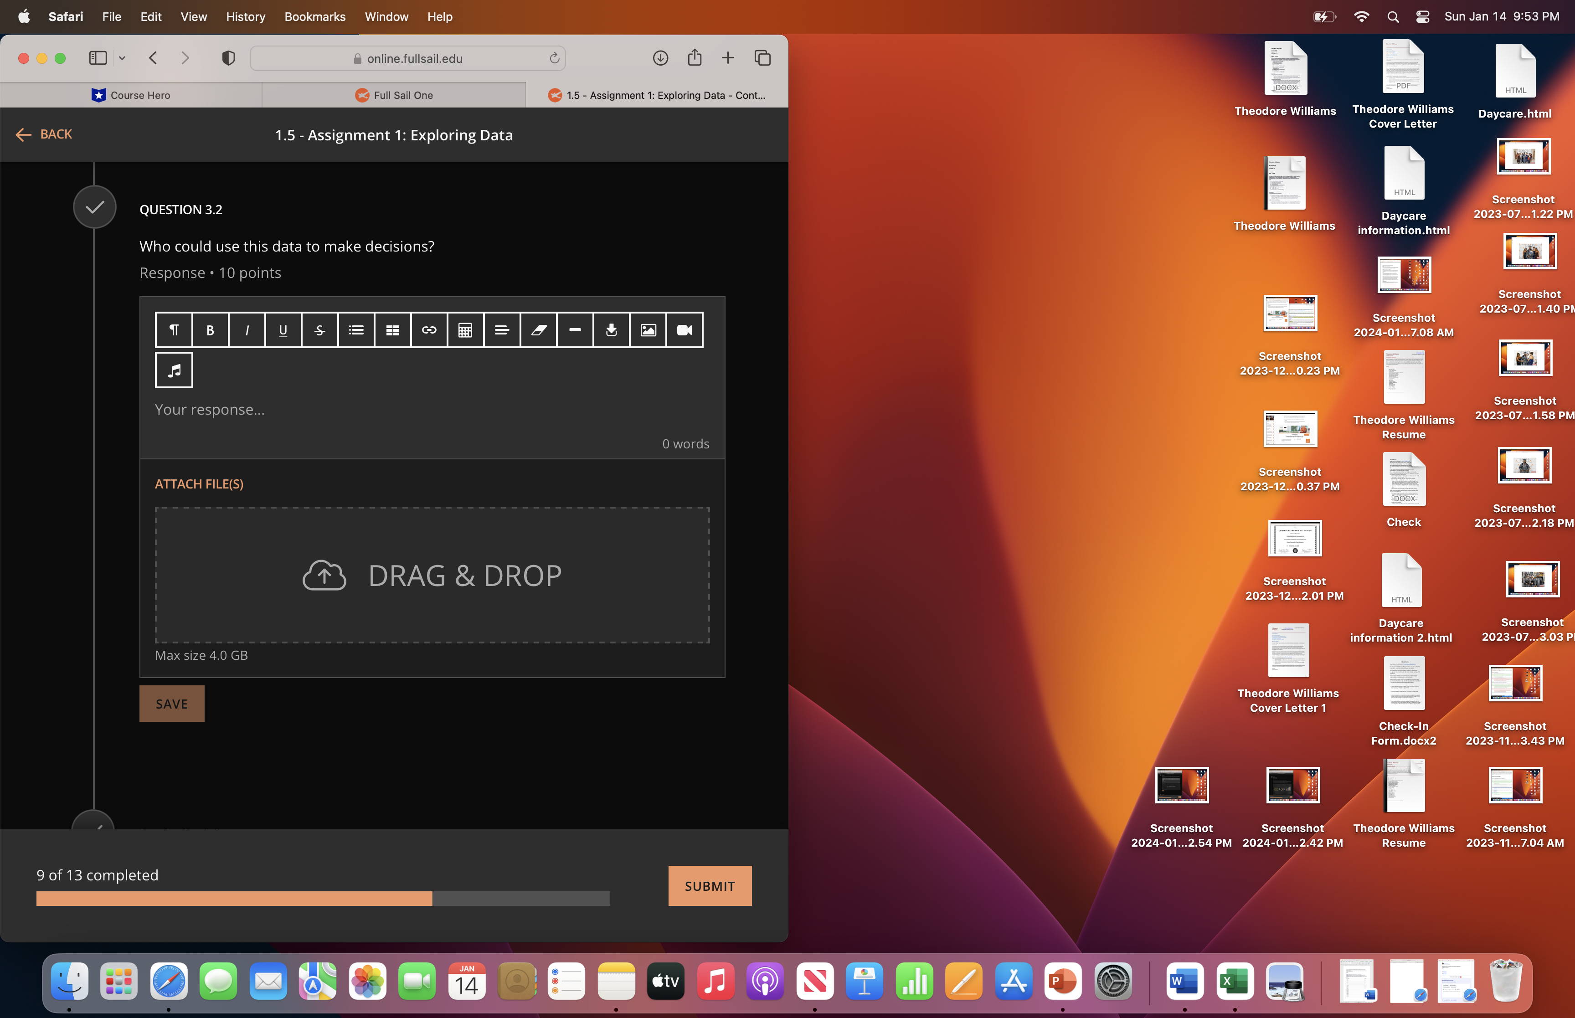Click the assignment completion progress bar

pos(323,898)
